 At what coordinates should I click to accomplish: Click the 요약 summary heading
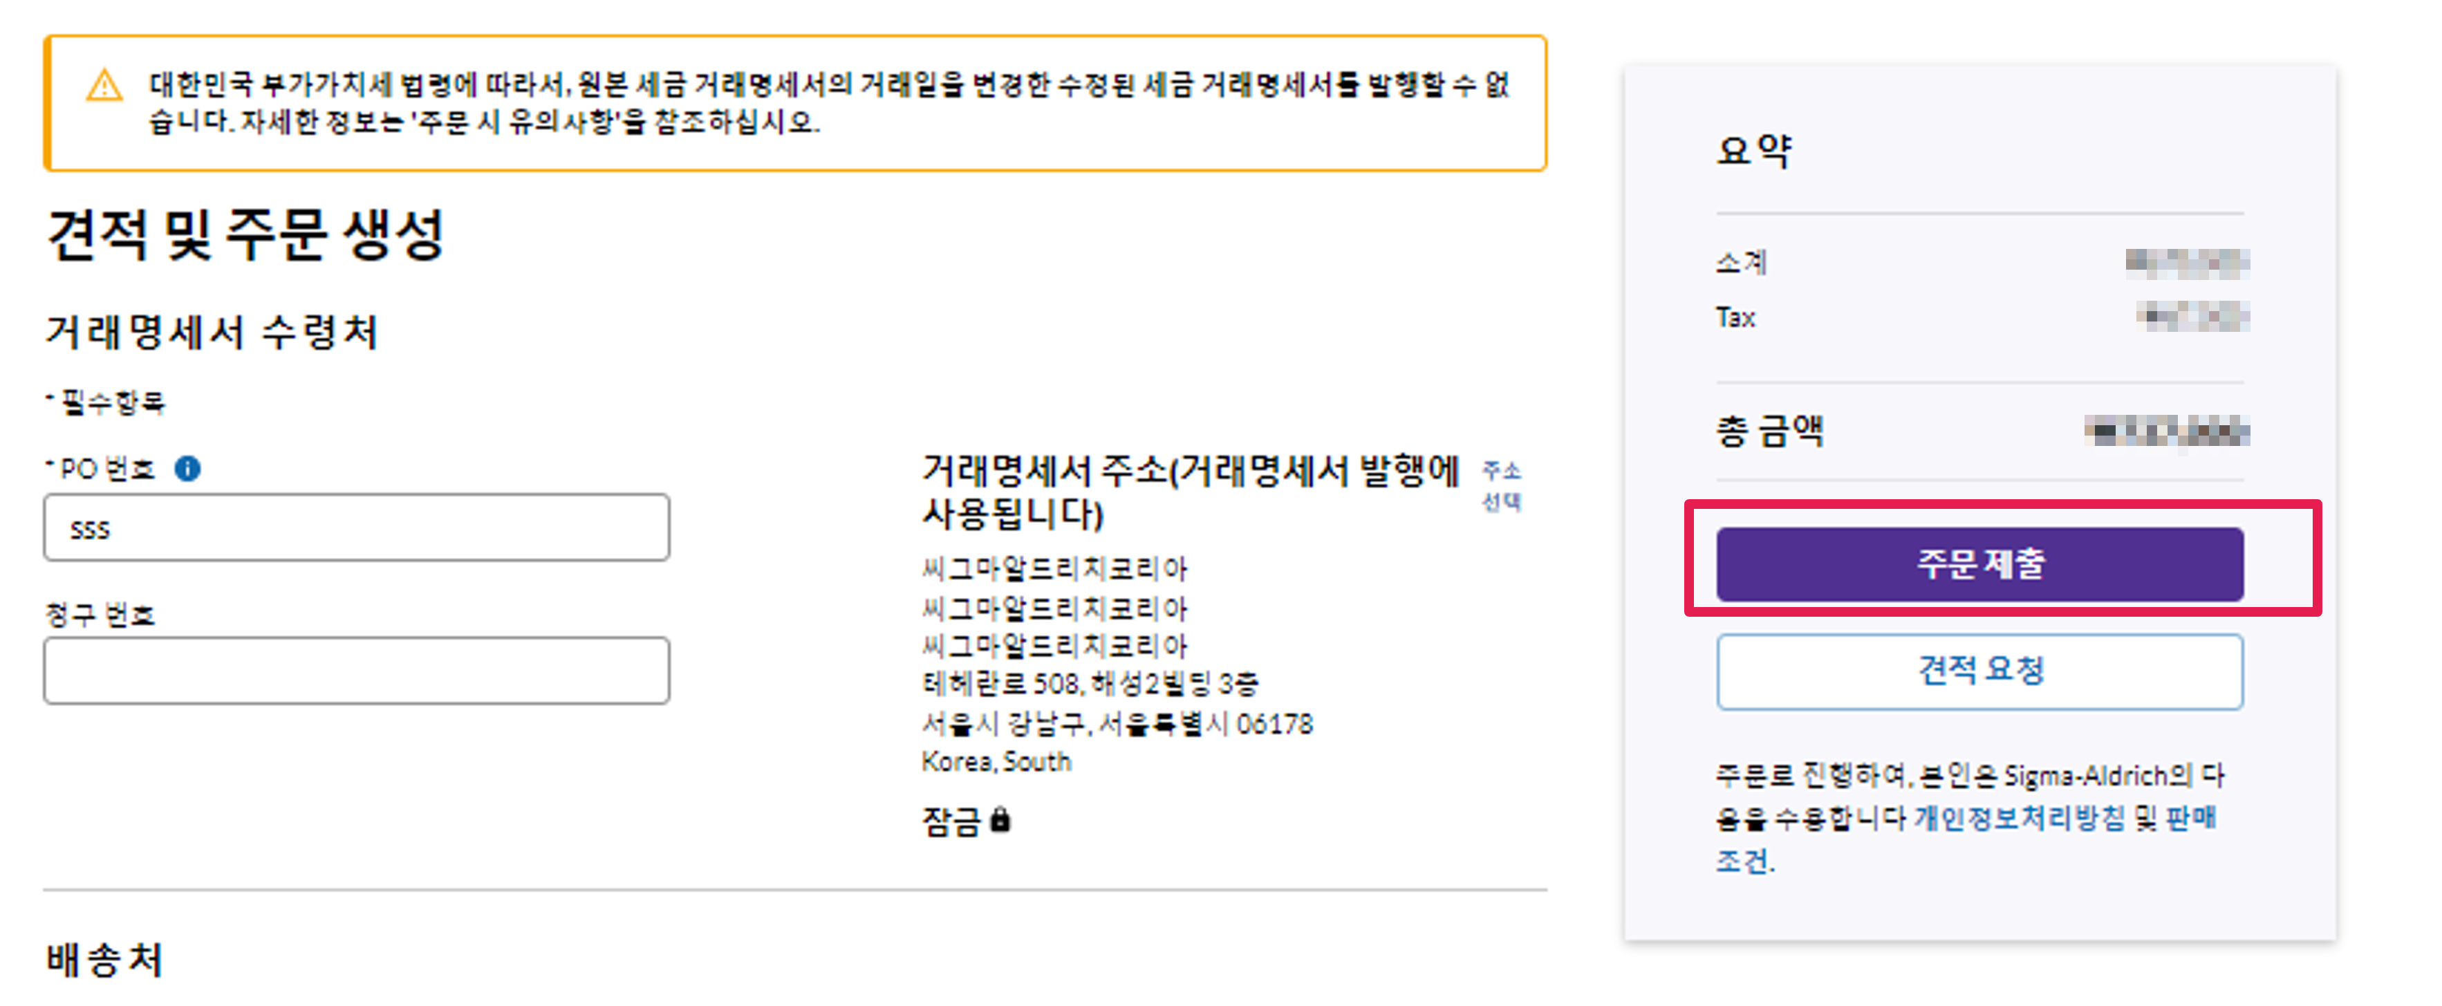(1754, 151)
